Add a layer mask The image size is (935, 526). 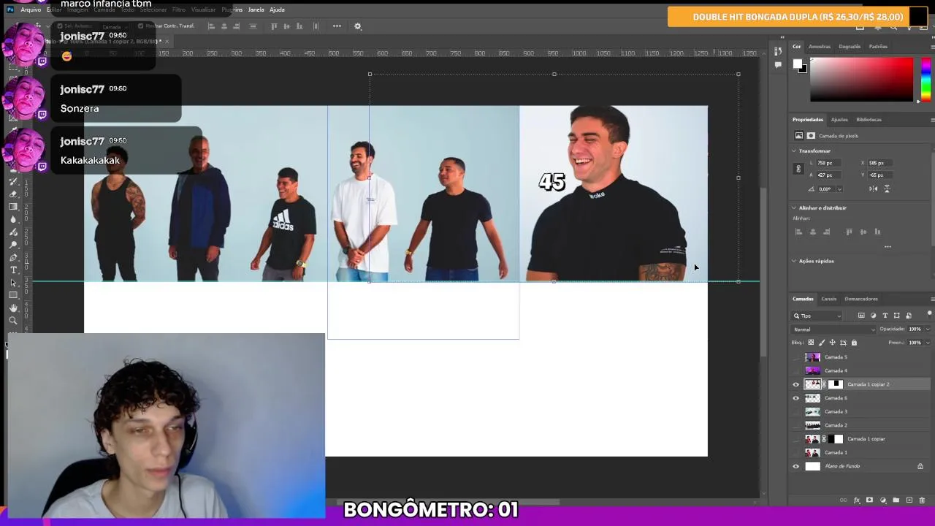coord(869,500)
